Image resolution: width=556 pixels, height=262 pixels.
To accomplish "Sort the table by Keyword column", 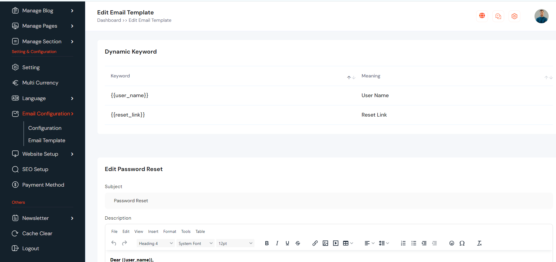I will pos(351,77).
